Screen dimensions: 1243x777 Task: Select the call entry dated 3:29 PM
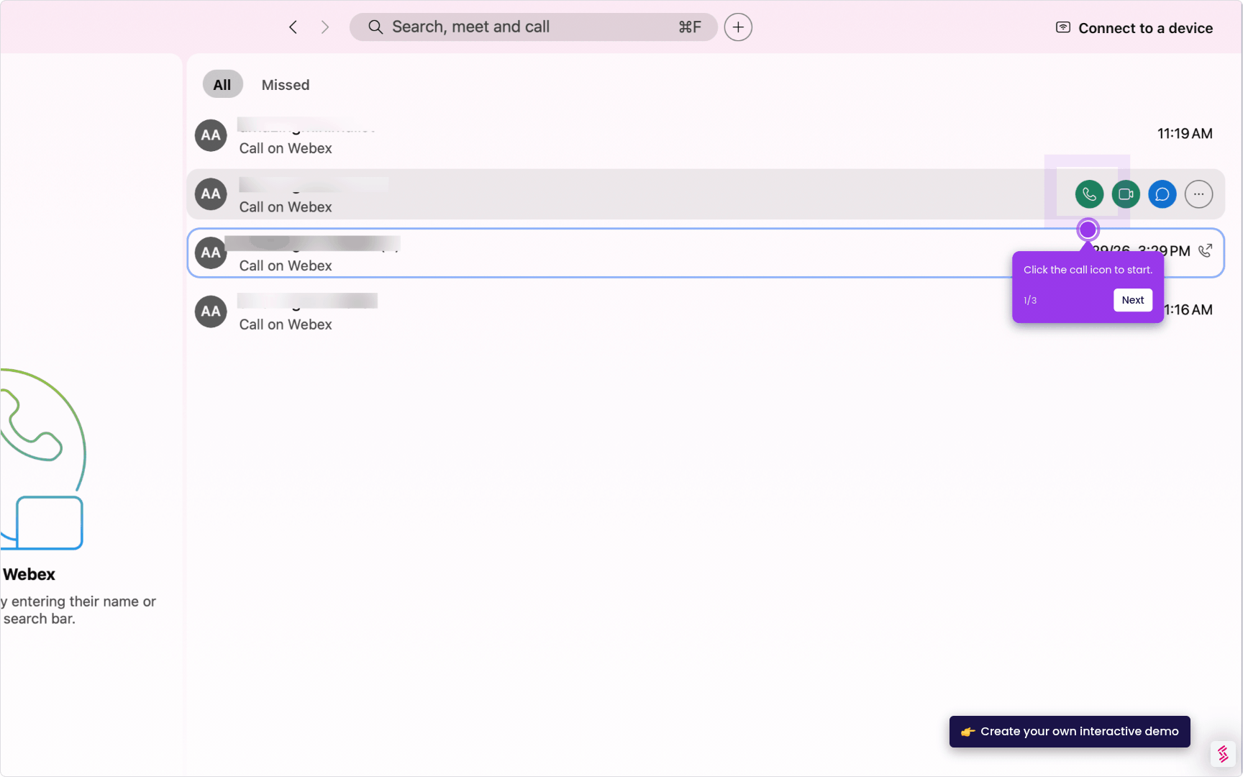pyautogui.click(x=705, y=253)
